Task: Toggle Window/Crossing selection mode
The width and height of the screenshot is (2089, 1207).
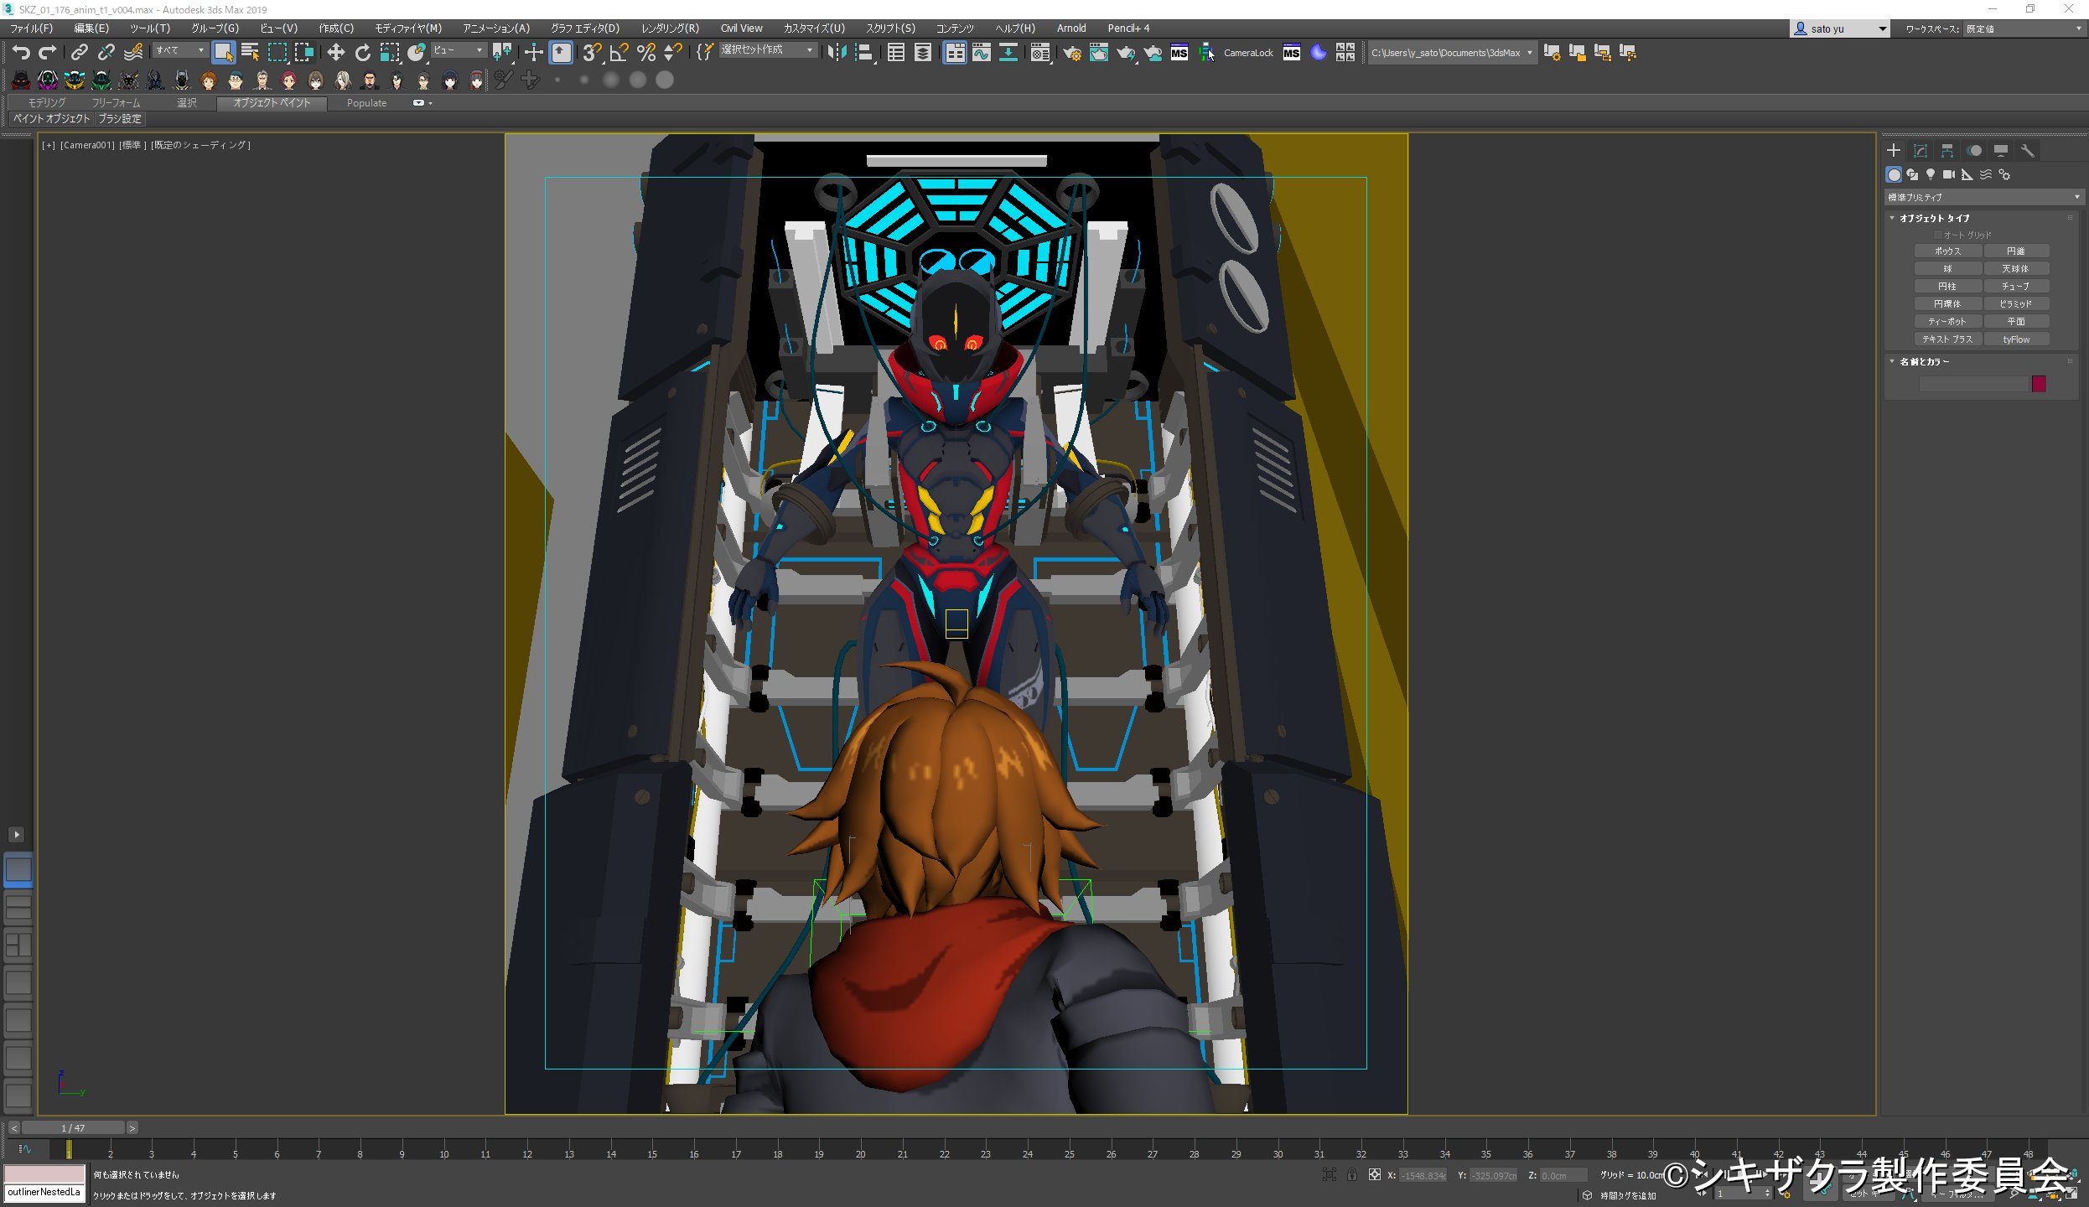Action: [x=303, y=53]
